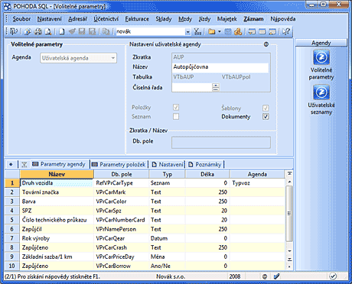Viewport: 352px width, 284px height.
Task: Toggle the Položky checkbox
Action: click(x=176, y=107)
